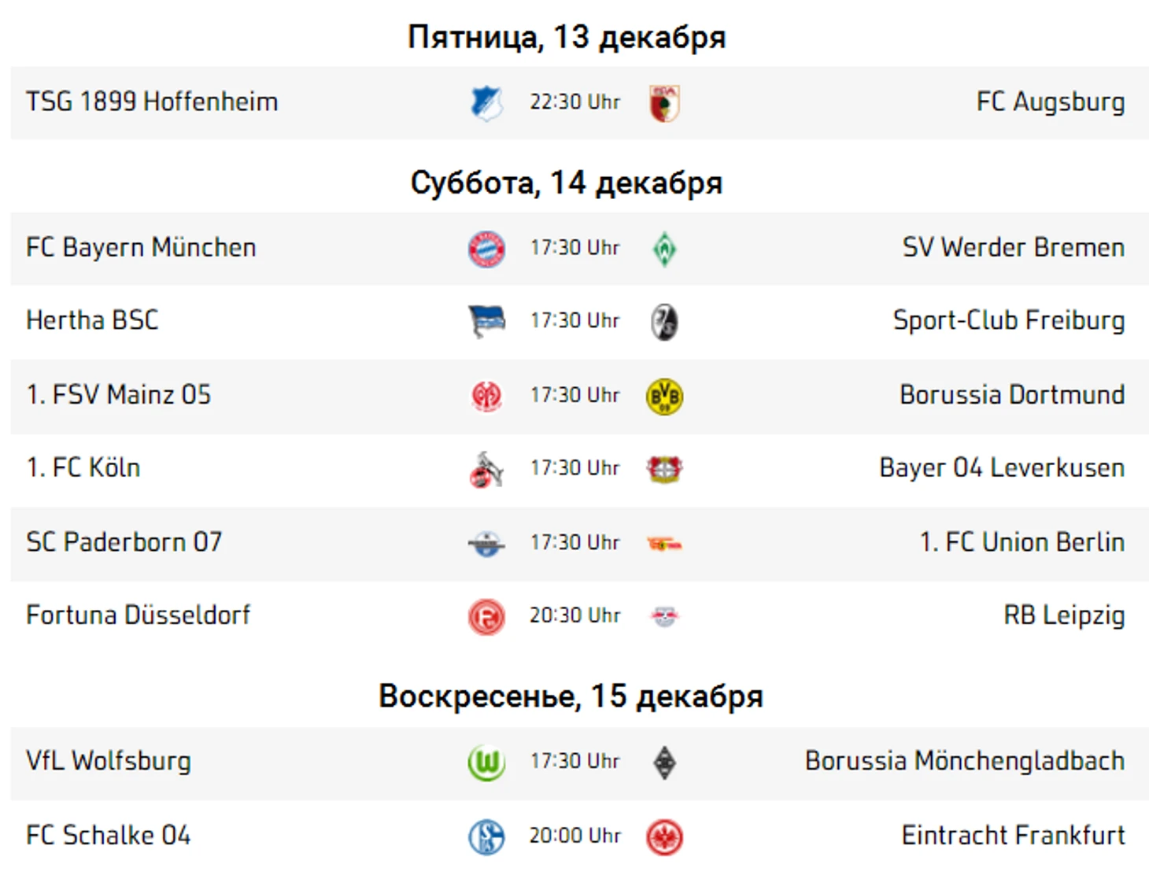This screenshot has width=1149, height=890.
Task: Click the TSG Hoffenheim club logo
Action: (x=486, y=103)
